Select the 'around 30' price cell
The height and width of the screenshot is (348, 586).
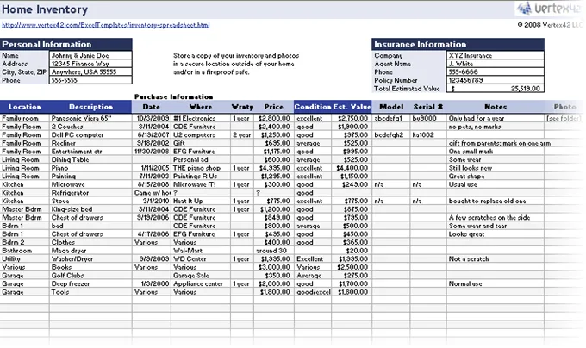(x=274, y=251)
